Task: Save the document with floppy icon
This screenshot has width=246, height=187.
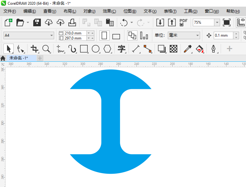Action: click(37, 22)
